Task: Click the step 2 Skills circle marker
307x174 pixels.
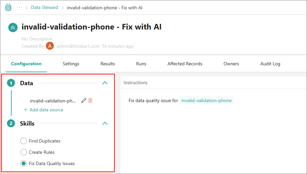Action: (x=11, y=123)
